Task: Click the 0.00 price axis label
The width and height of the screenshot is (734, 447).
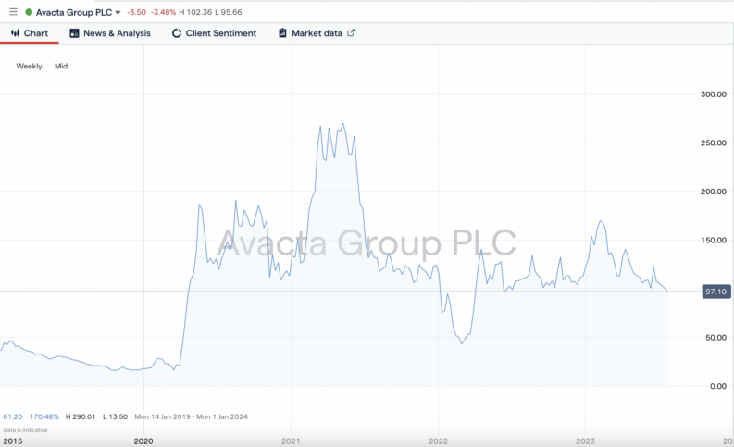Action: [x=718, y=386]
